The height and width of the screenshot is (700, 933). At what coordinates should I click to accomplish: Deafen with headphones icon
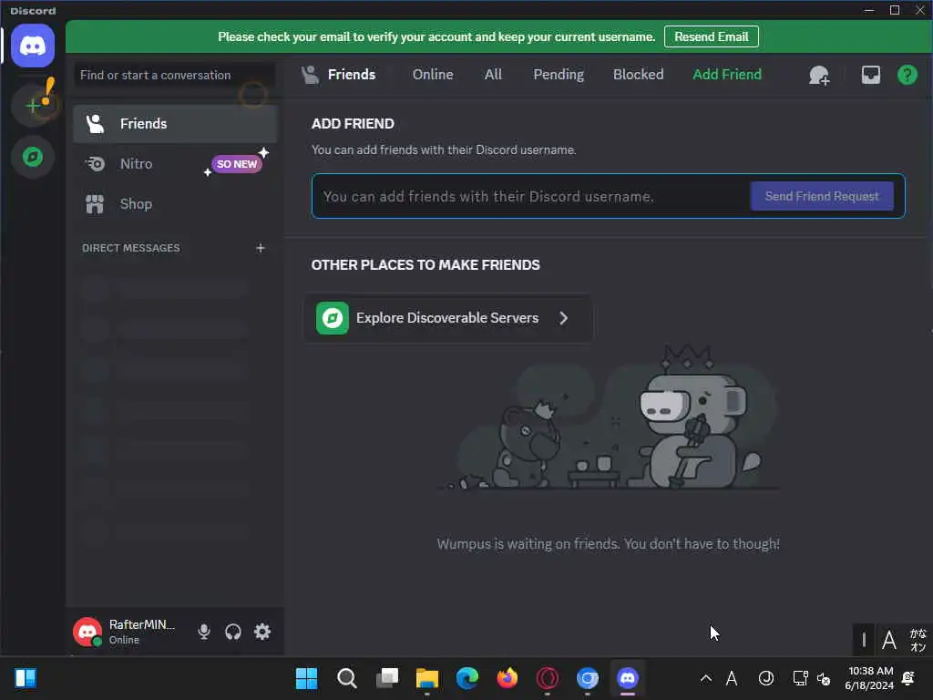(233, 632)
